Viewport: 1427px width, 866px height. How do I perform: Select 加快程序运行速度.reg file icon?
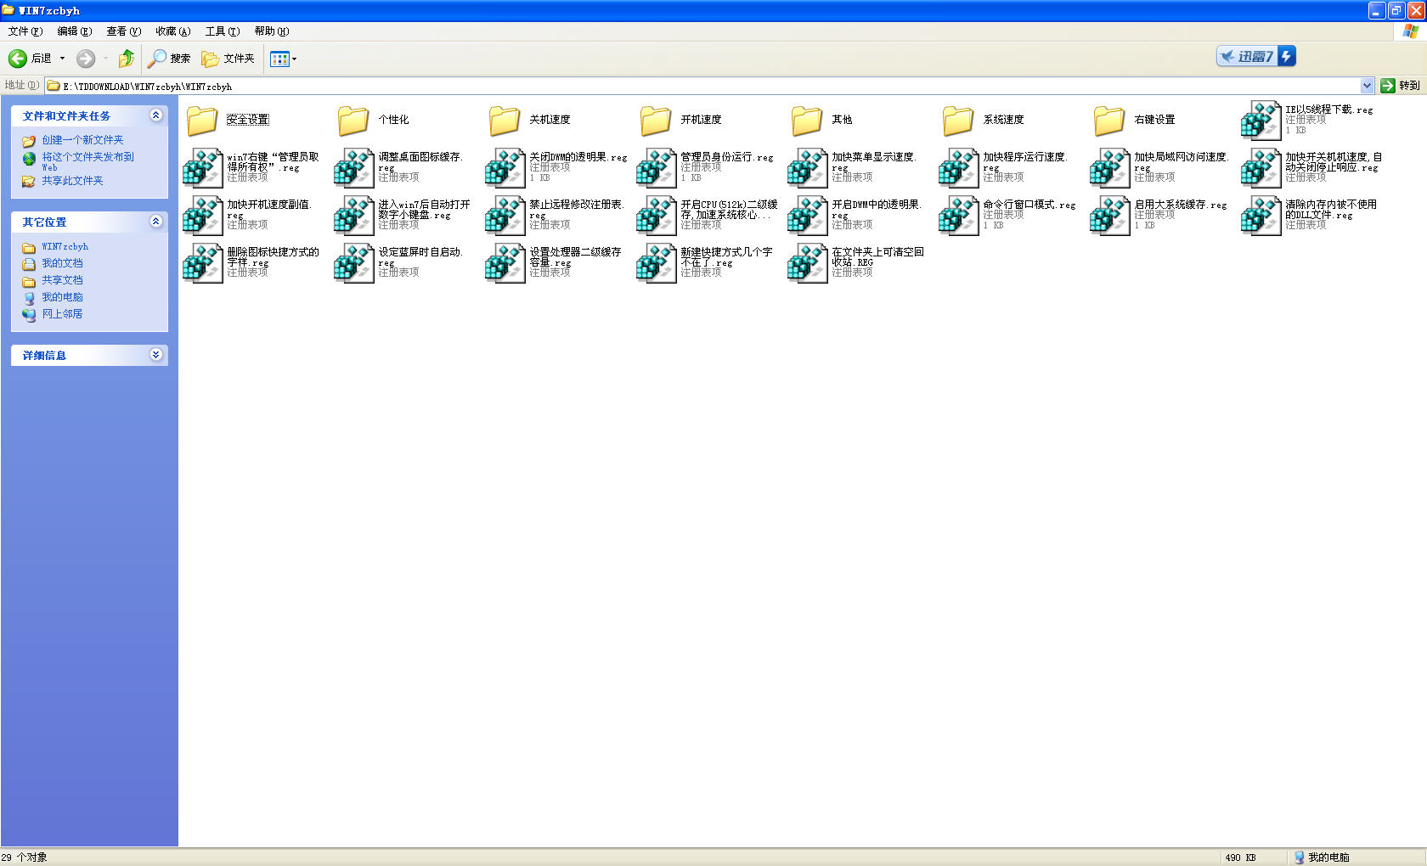pos(958,168)
